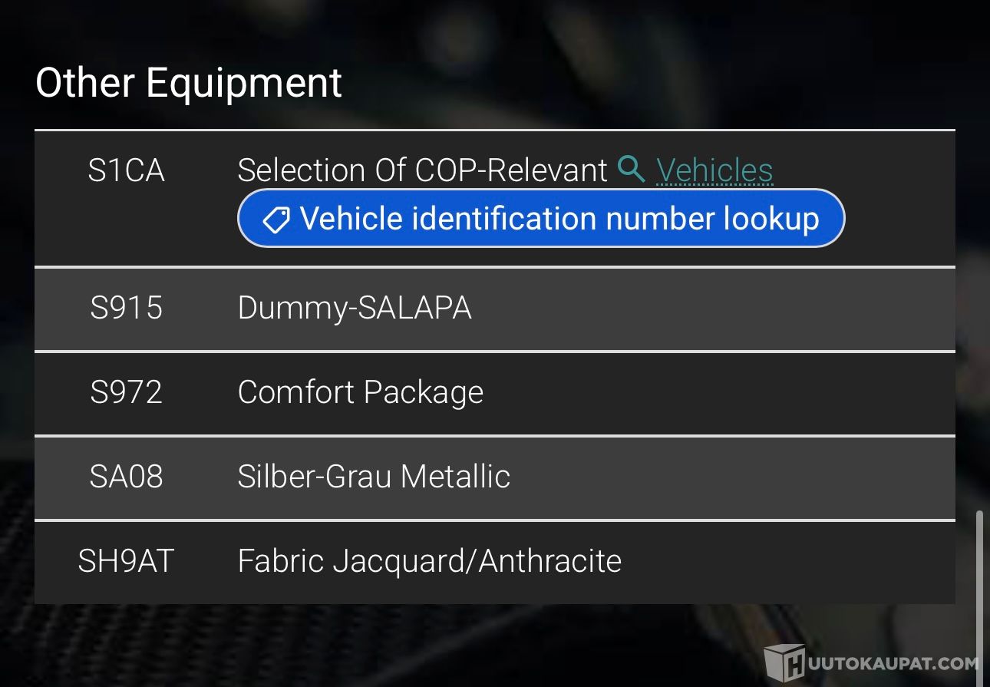Select the SH9AT equipment code
Screen dimensions: 990x687
126,561
